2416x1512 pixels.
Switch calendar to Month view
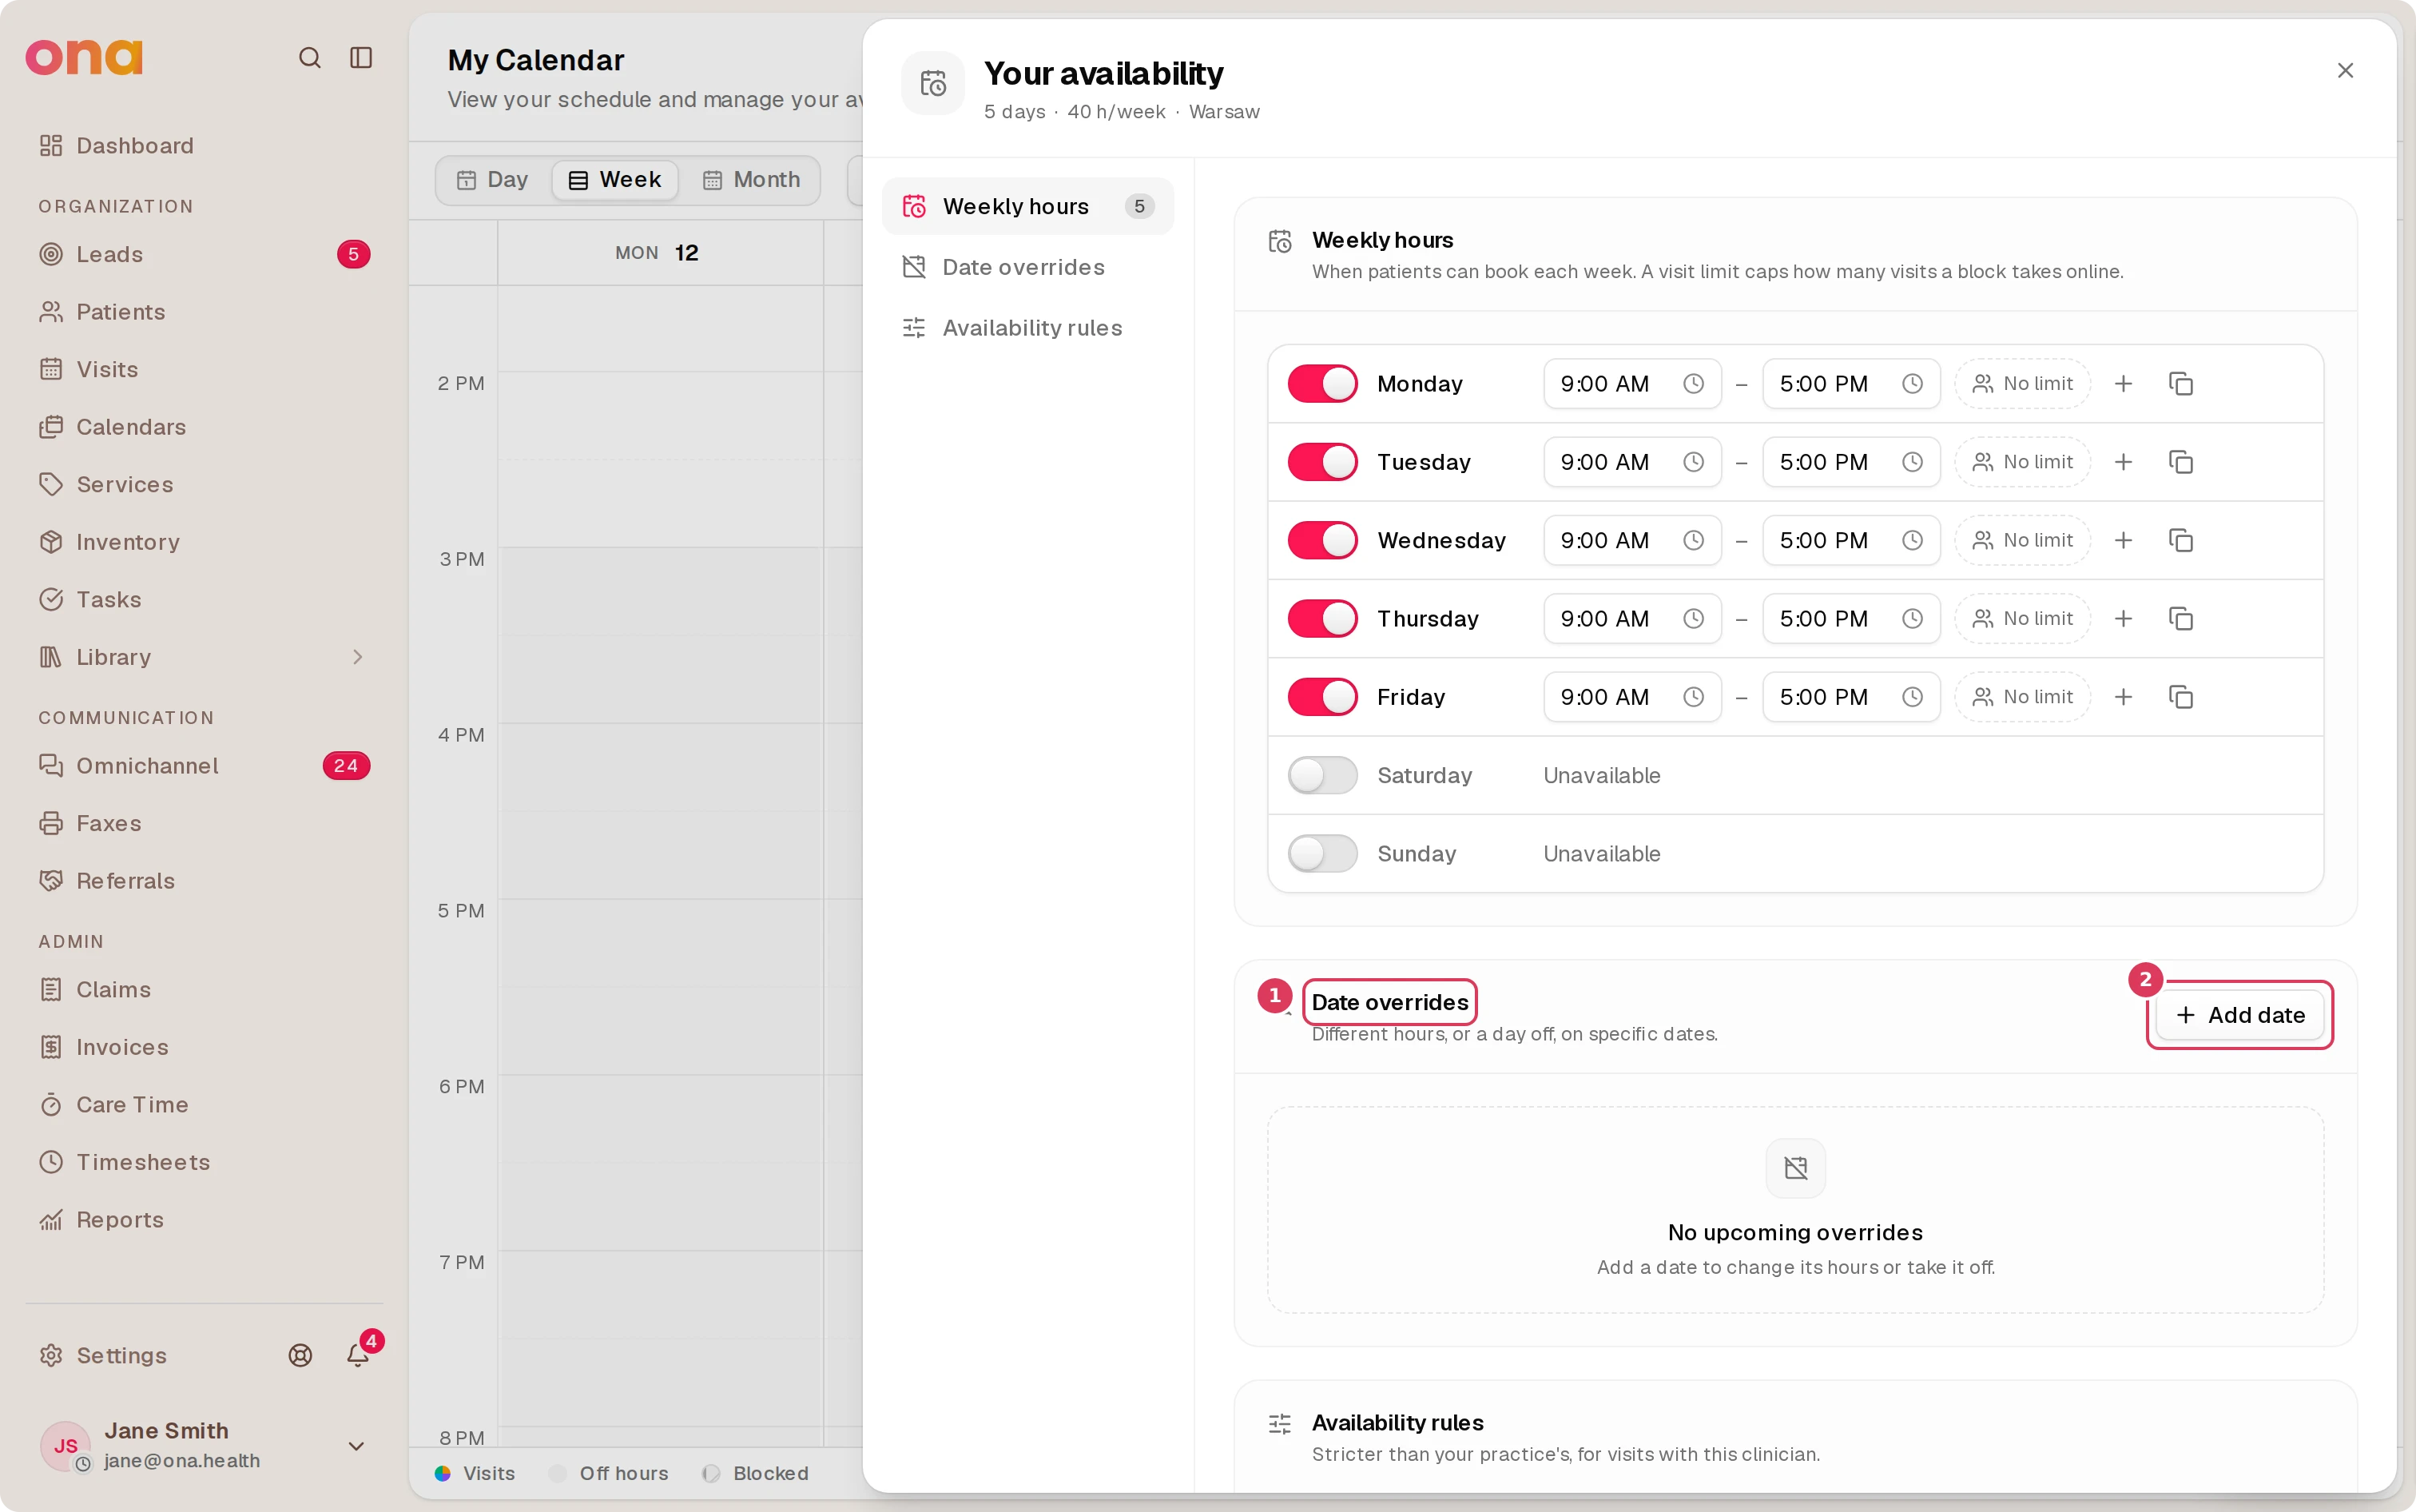(x=752, y=180)
